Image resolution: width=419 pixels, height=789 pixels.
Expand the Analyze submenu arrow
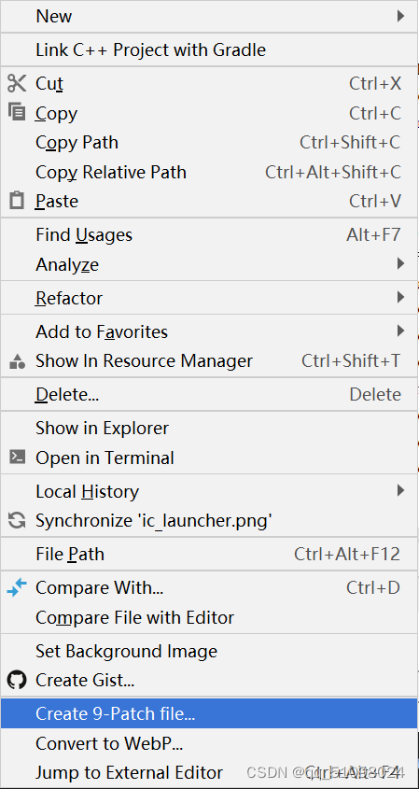pyautogui.click(x=400, y=263)
